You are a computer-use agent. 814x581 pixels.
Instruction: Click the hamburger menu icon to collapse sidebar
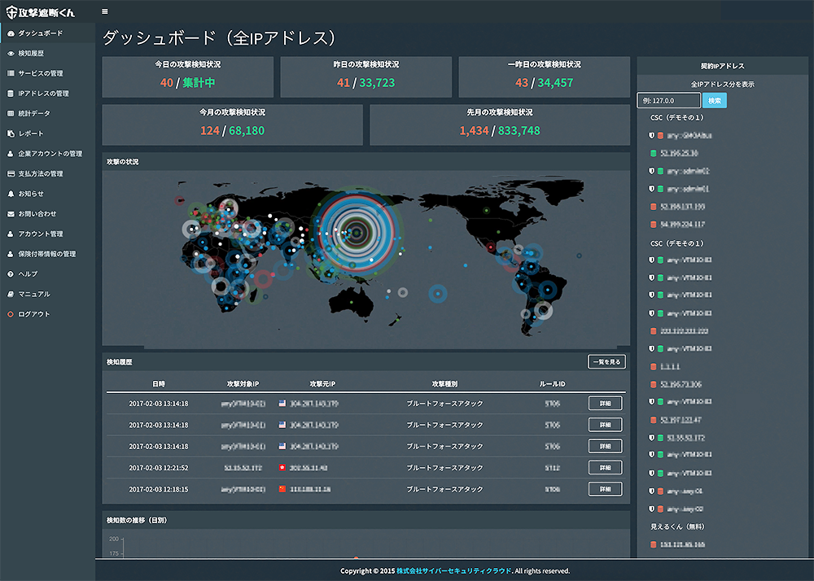click(104, 11)
